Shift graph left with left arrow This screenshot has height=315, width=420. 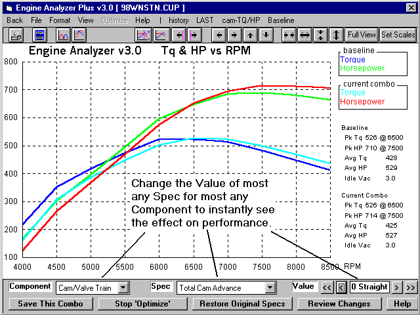219,35
